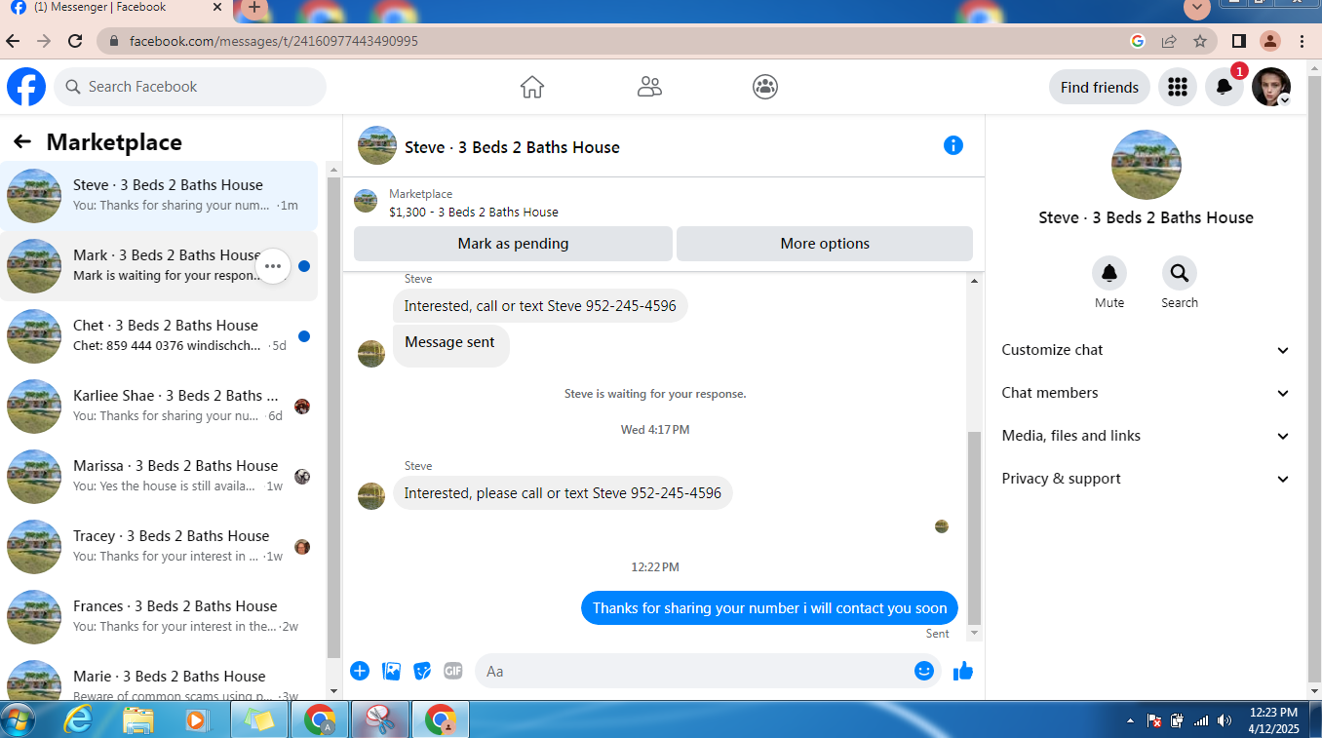The height and width of the screenshot is (738, 1322).
Task: Click the Find friends button
Action: click(x=1100, y=87)
